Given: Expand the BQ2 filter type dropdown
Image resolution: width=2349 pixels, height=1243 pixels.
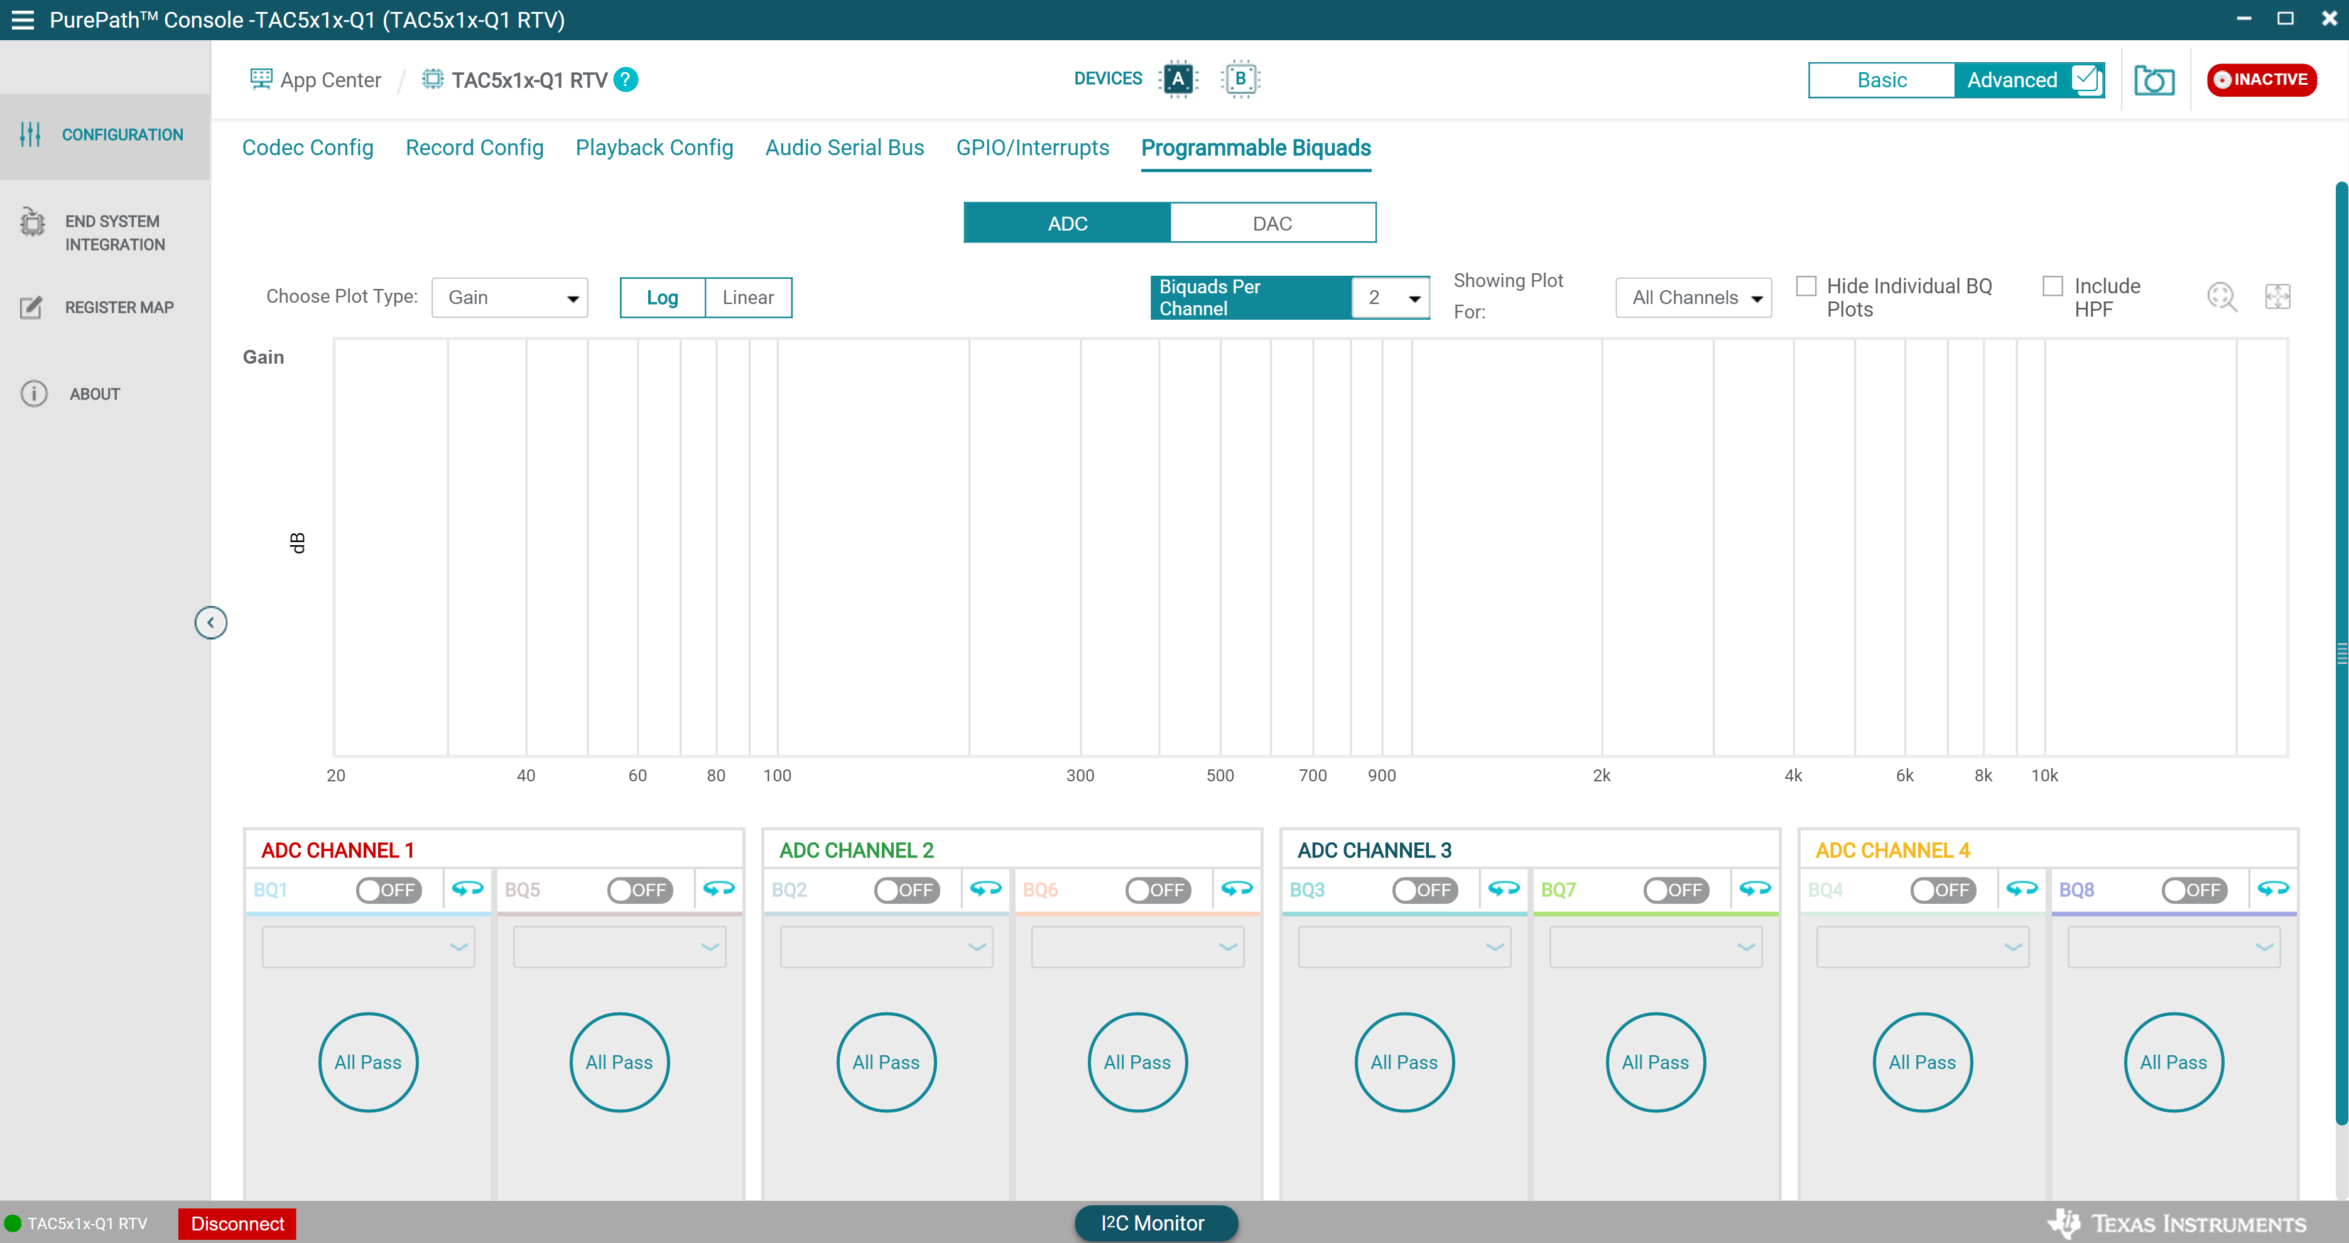Looking at the screenshot, I should point(886,947).
